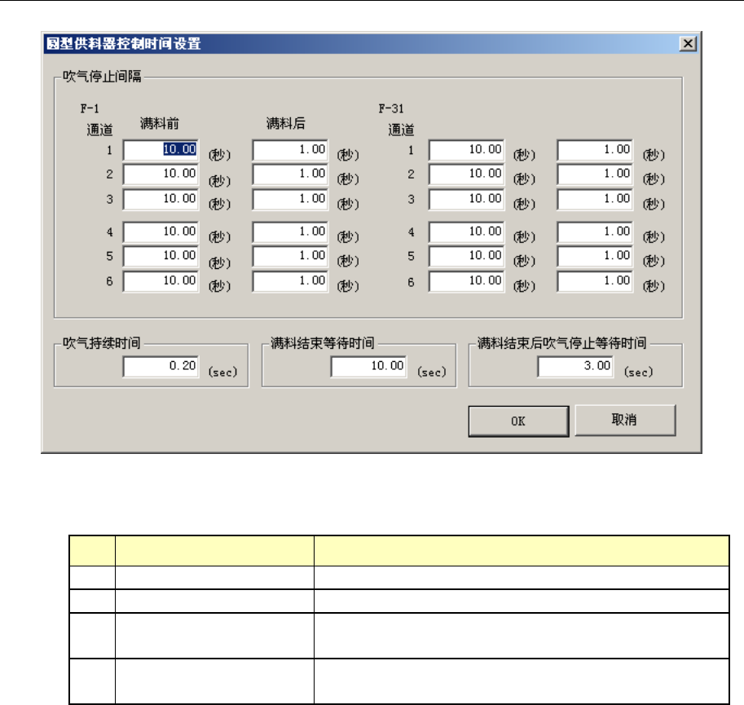The image size is (744, 705).
Task: Click the 通道 label under F-31
Action: point(402,130)
